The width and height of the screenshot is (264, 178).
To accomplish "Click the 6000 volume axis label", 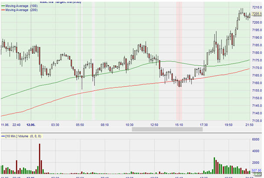I will pyautogui.click(x=256, y=139).
